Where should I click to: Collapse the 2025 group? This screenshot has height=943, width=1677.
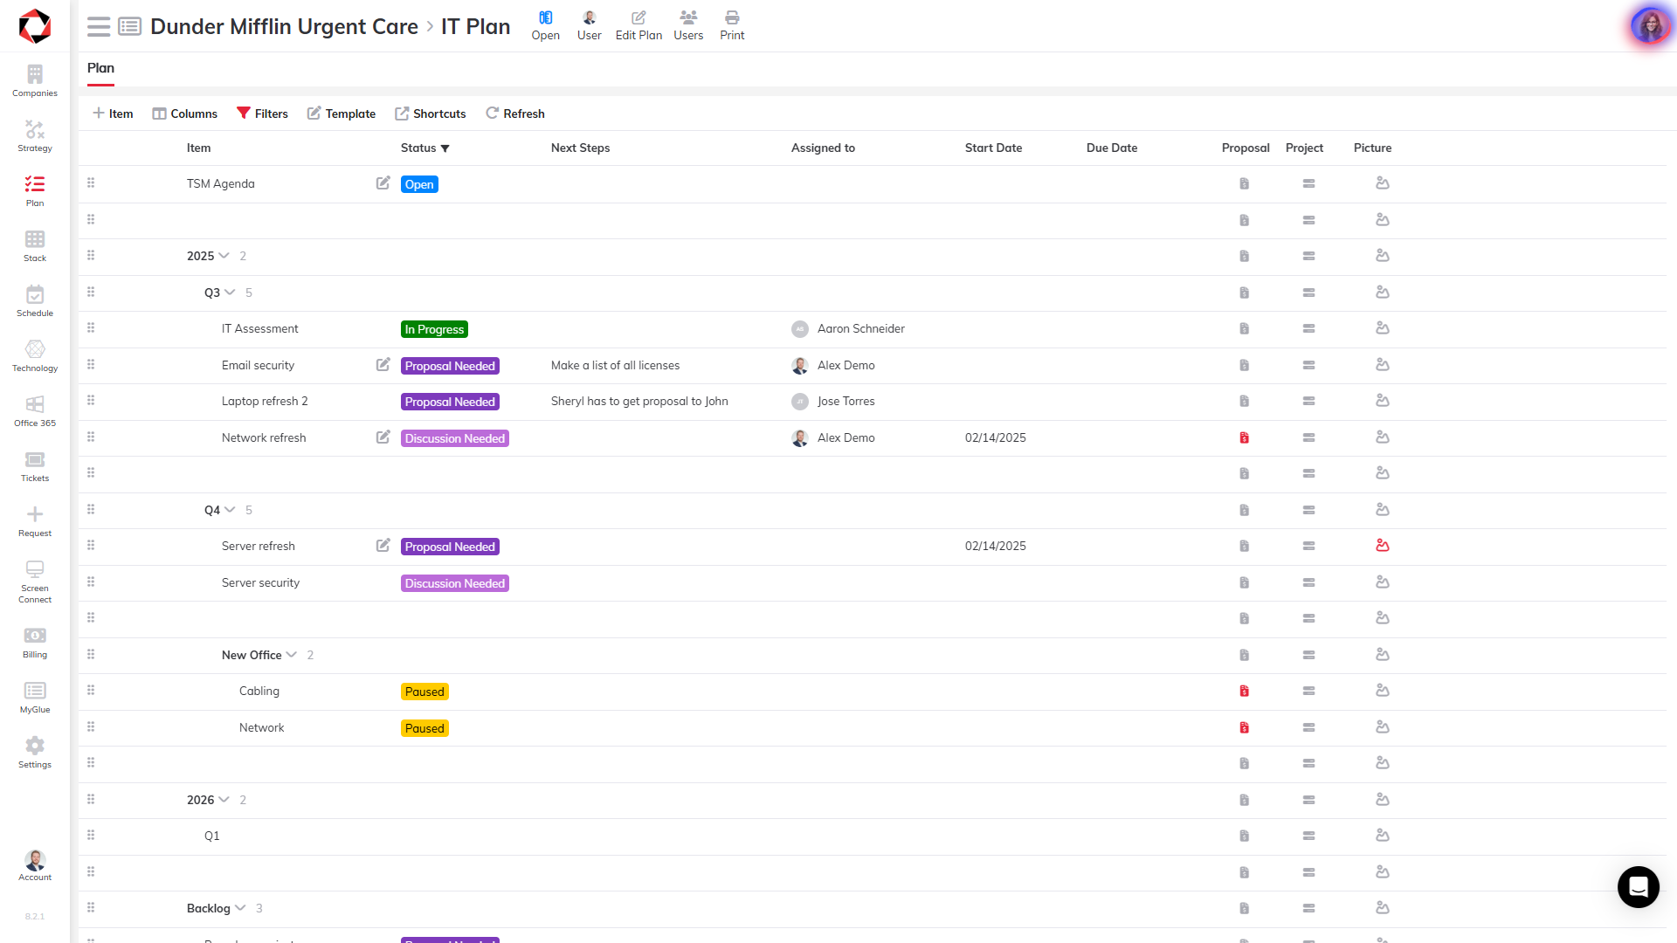click(x=224, y=256)
